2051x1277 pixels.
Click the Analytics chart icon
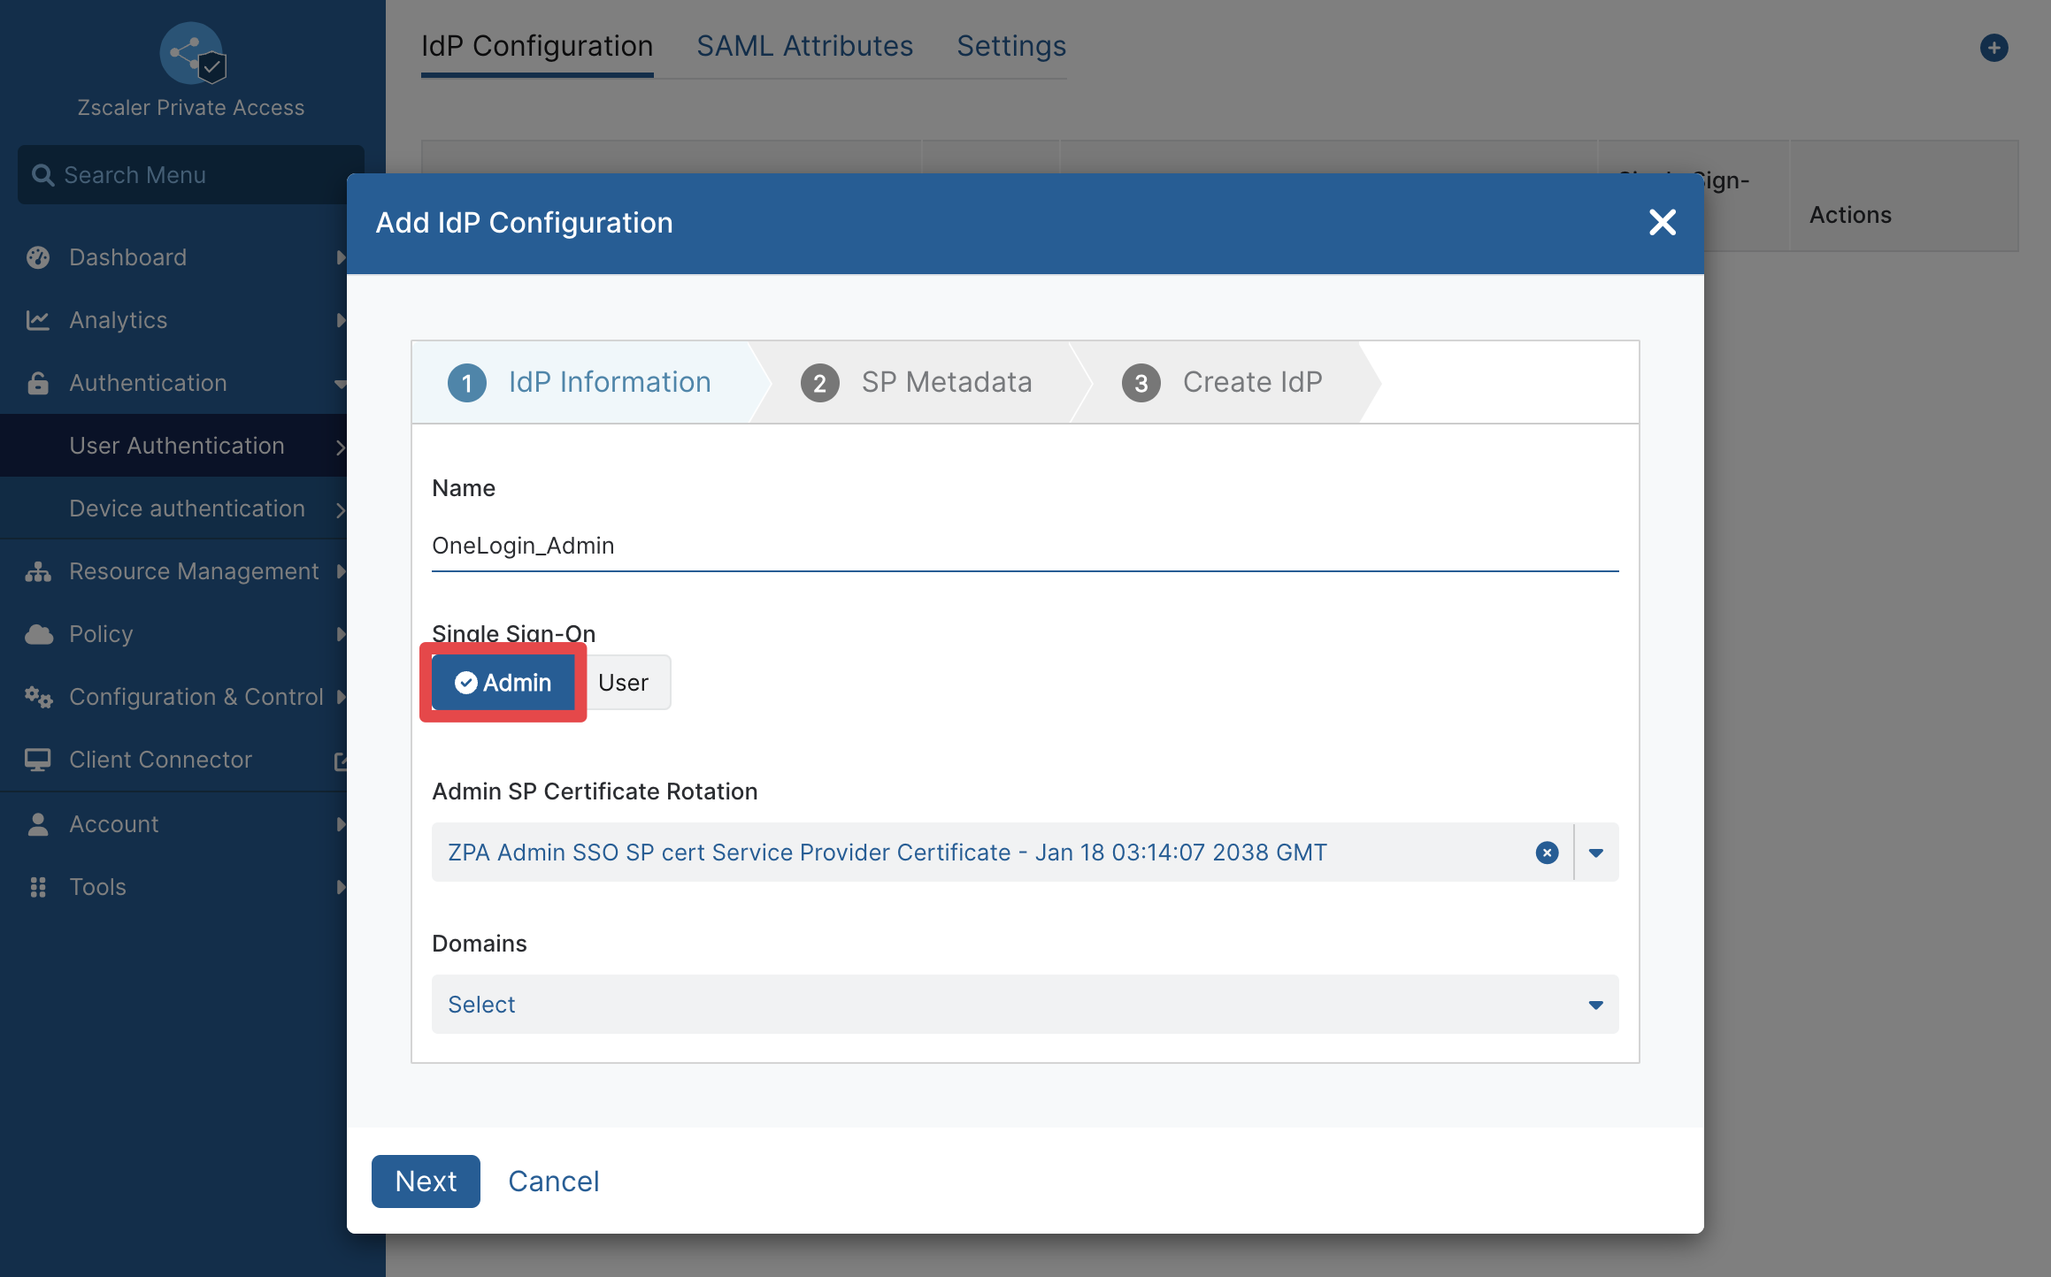pyautogui.click(x=38, y=320)
